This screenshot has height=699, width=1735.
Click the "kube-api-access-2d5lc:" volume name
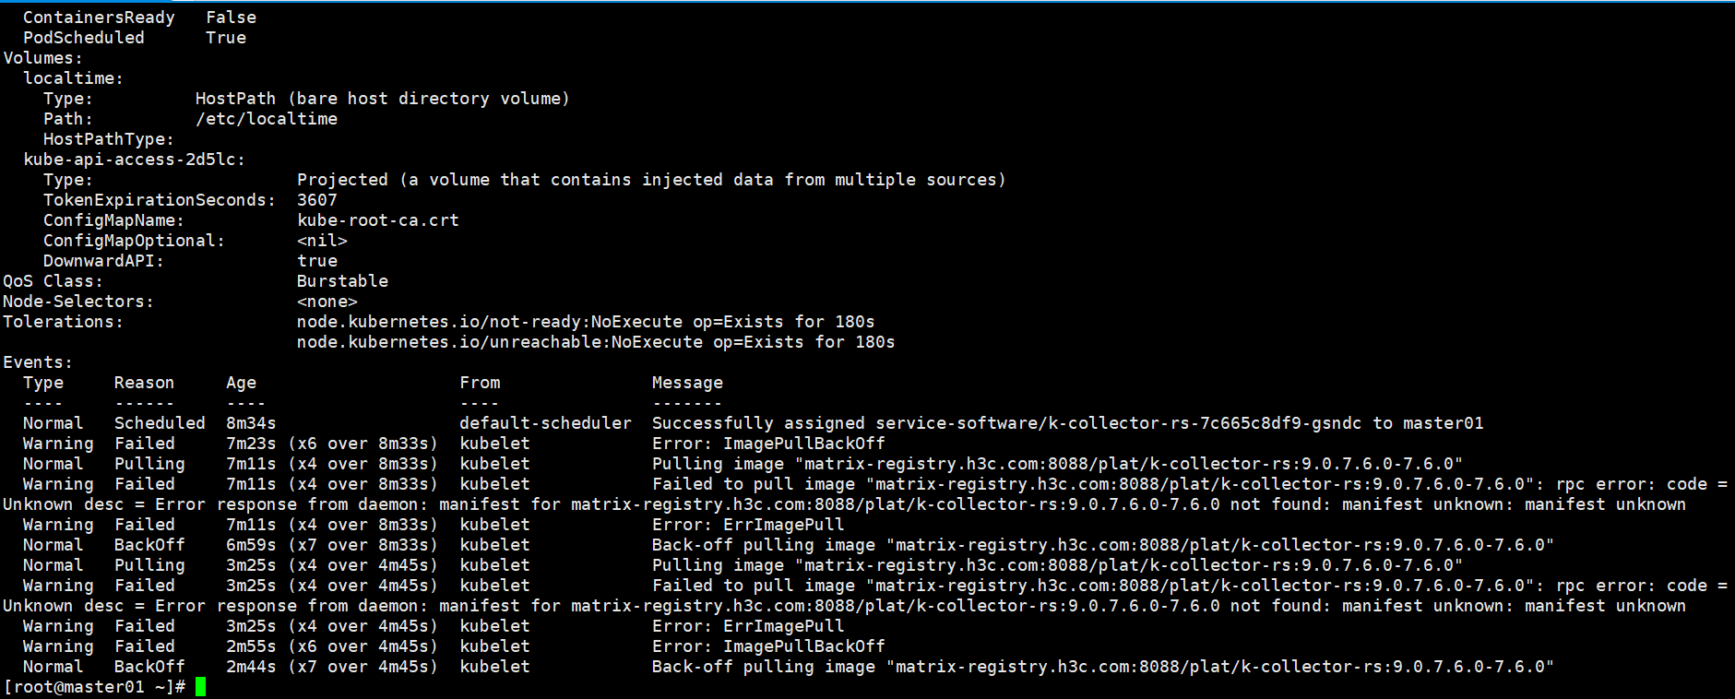click(135, 160)
